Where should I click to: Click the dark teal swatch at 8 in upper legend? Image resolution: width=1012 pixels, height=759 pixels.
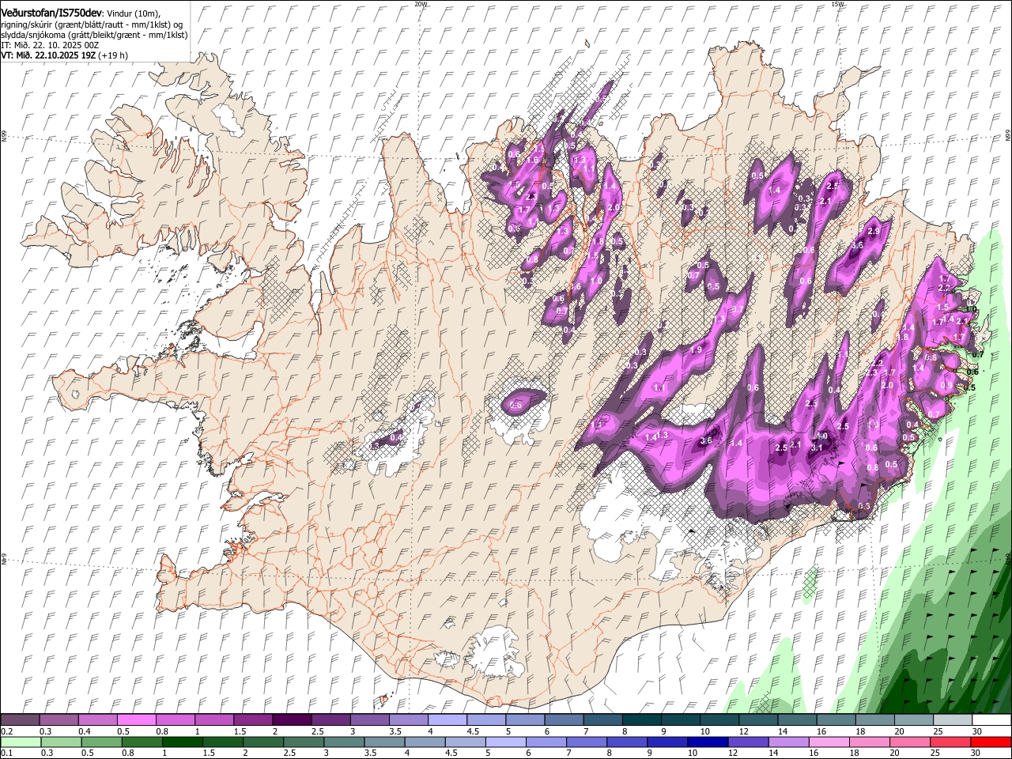point(642,720)
